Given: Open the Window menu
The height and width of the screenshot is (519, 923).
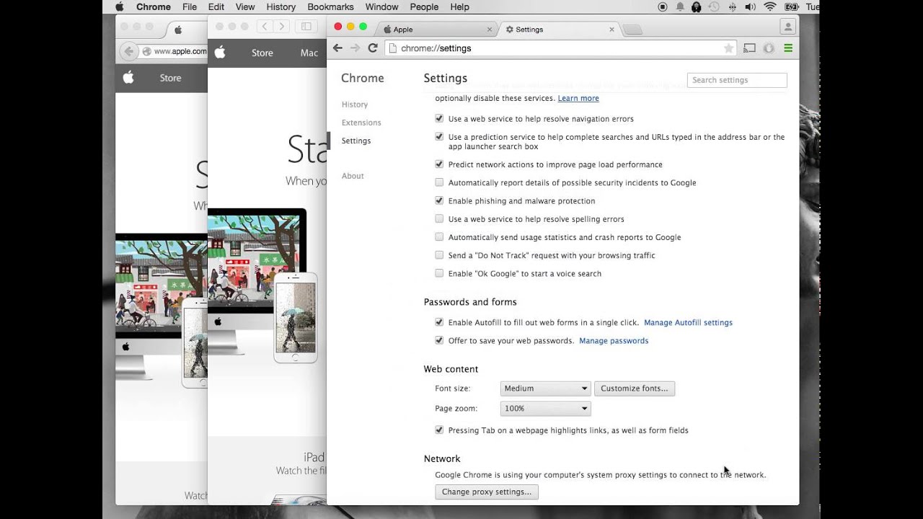Looking at the screenshot, I should 382,7.
